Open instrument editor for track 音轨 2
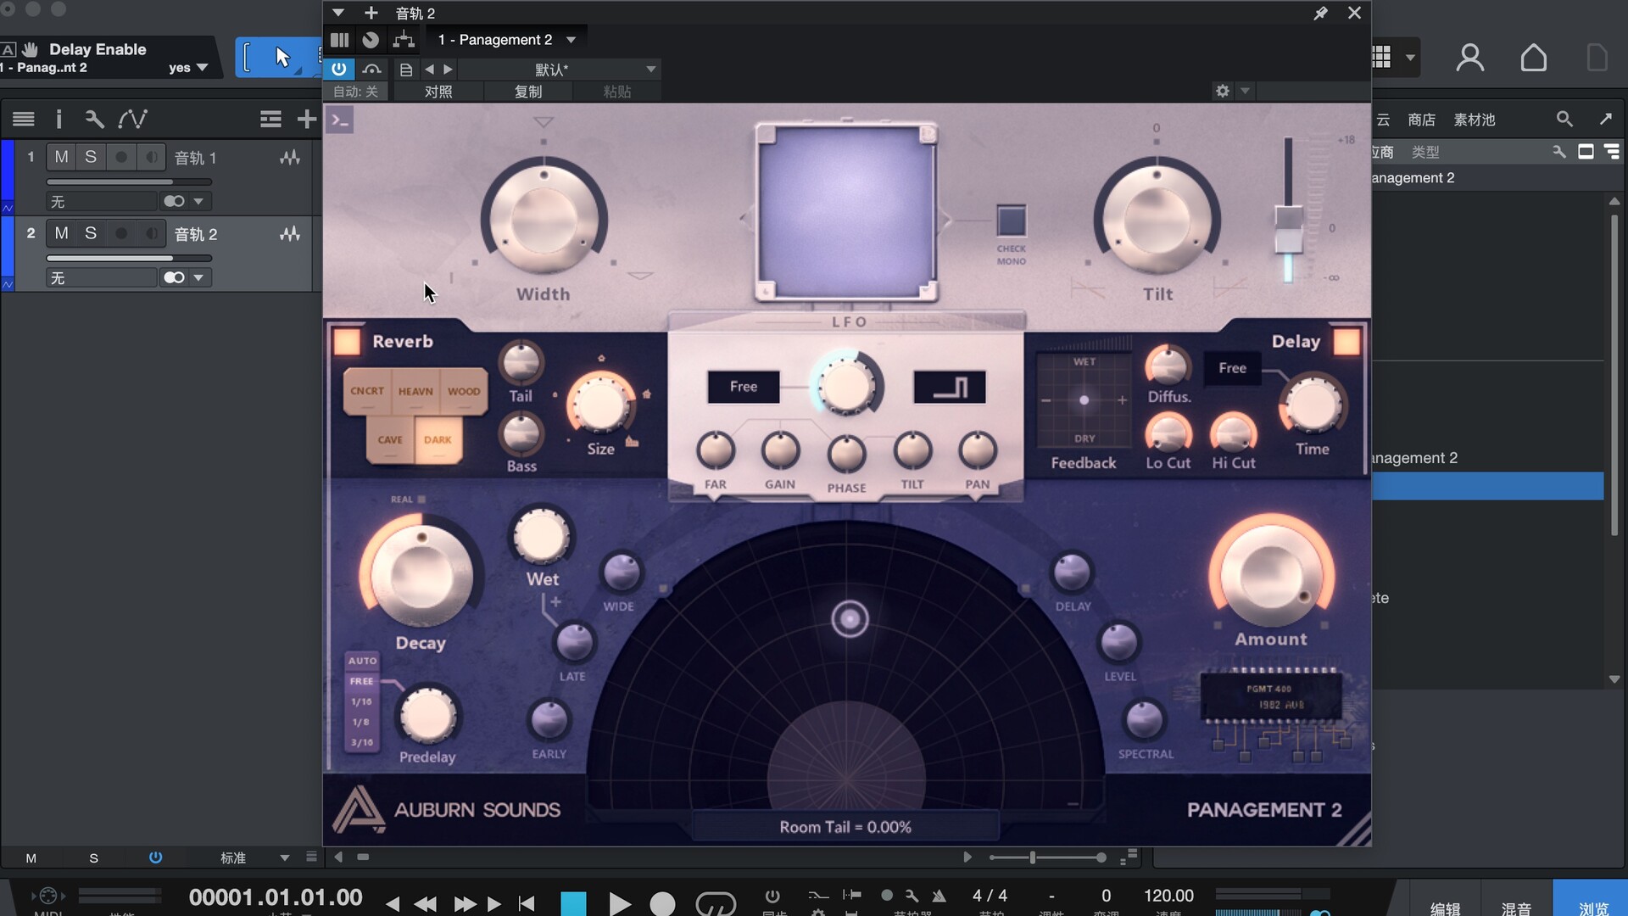Screen dimensions: 1628x916 [x=289, y=234]
